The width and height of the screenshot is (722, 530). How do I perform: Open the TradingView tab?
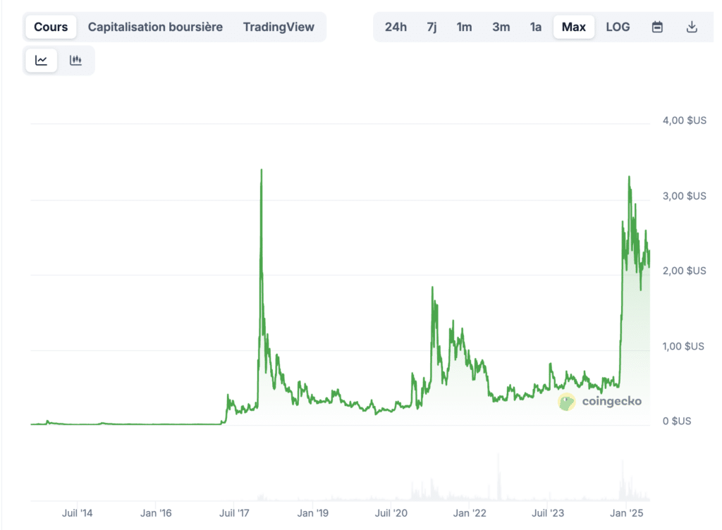[x=279, y=27]
